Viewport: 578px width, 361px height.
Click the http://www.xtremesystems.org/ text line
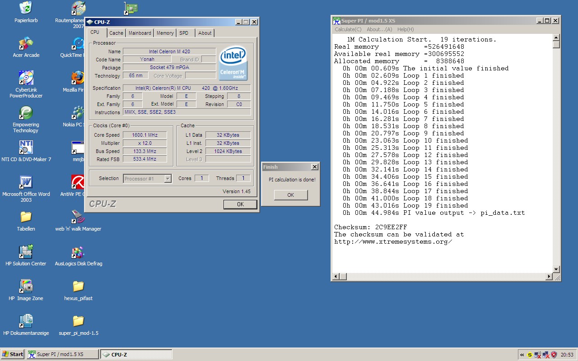click(x=393, y=241)
